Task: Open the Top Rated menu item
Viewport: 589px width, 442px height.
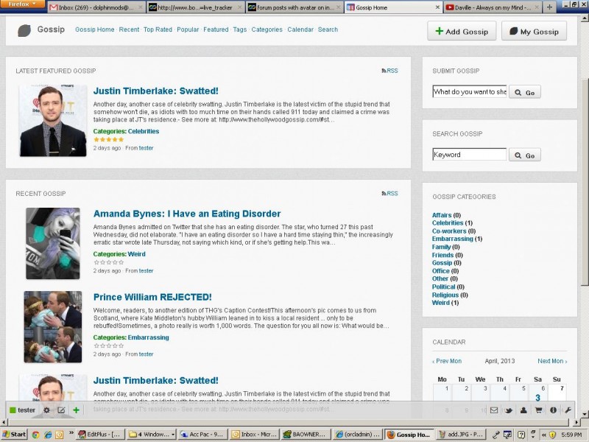Action: [x=158, y=29]
